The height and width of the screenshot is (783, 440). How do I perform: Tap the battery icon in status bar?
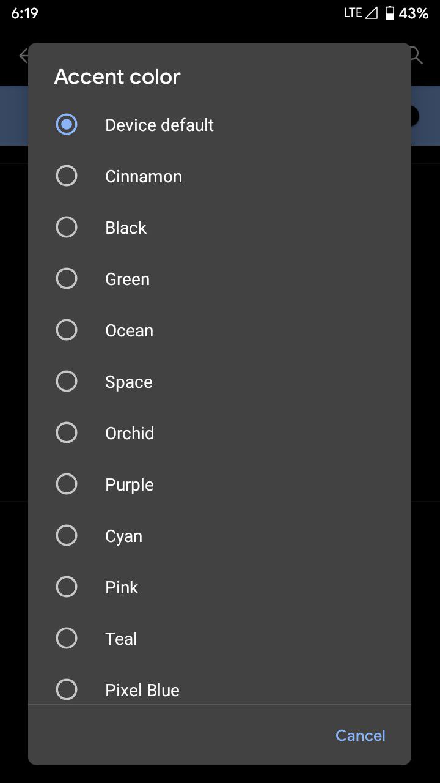coord(390,13)
